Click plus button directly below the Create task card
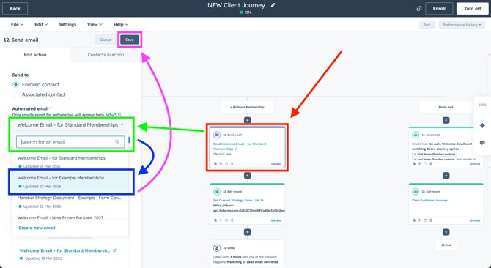Screen dimensions: 491x268 [x=446, y=176]
